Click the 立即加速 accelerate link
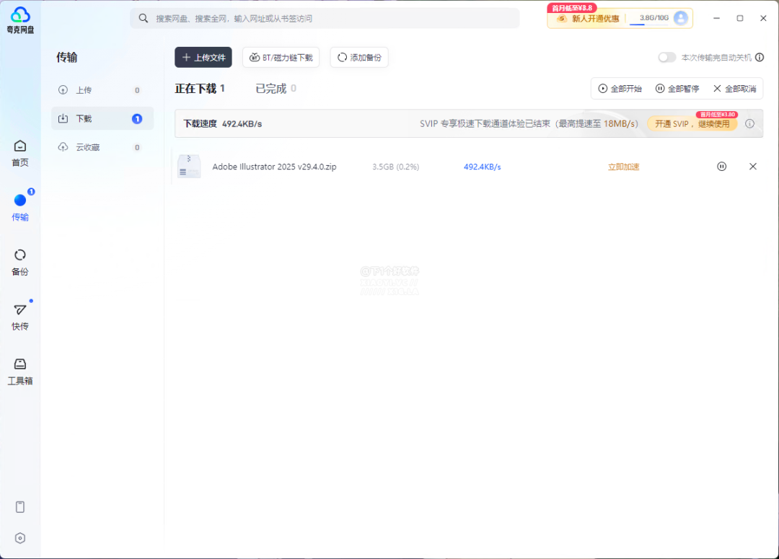Image resolution: width=779 pixels, height=559 pixels. [x=623, y=167]
